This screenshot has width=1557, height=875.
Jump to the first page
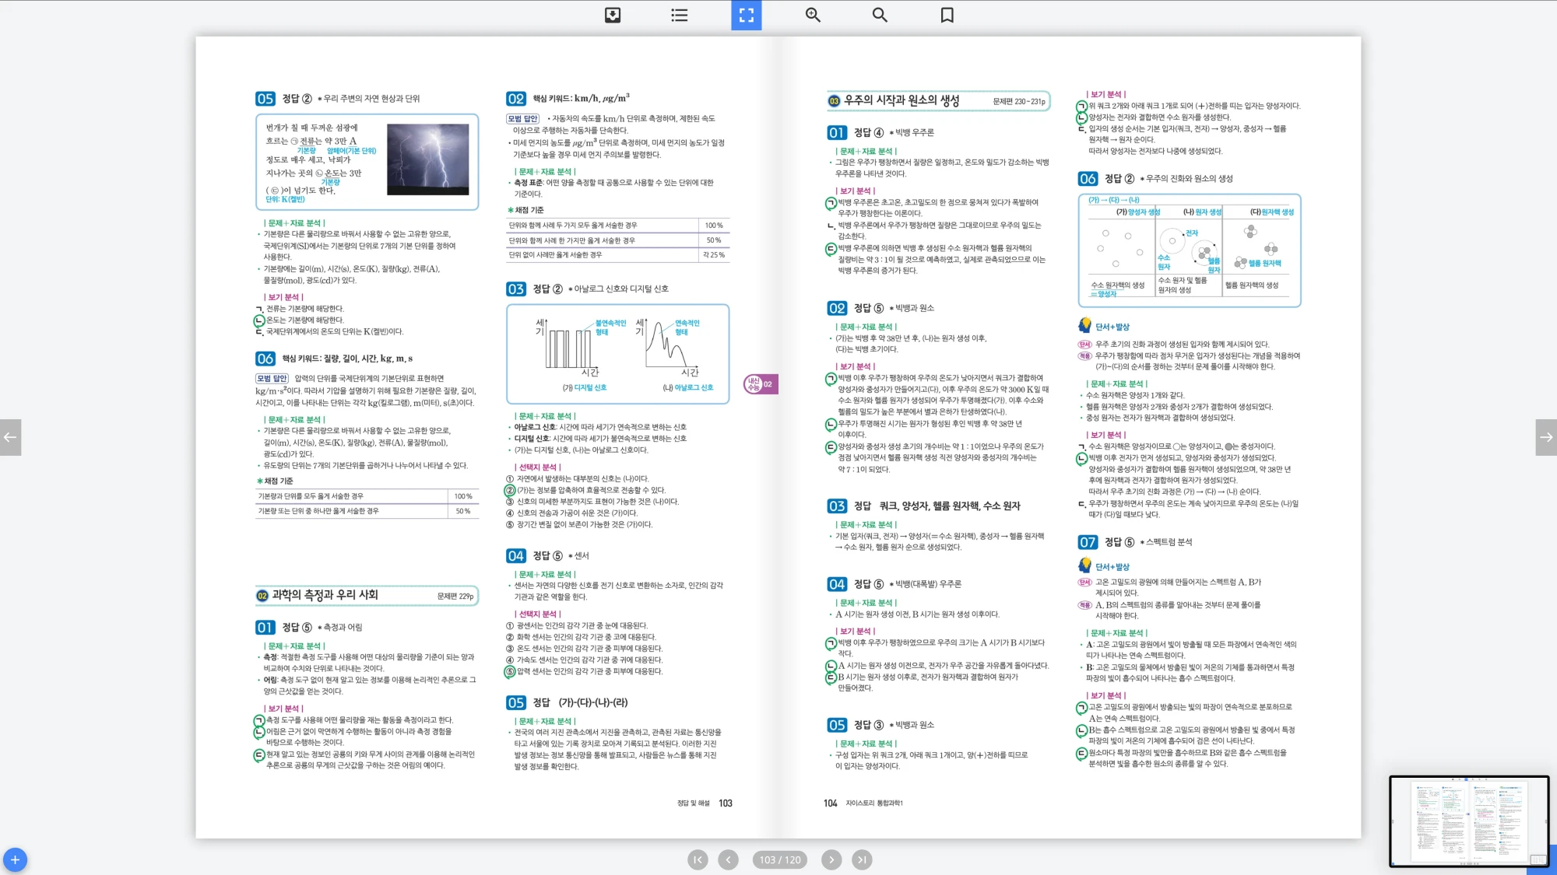[698, 859]
